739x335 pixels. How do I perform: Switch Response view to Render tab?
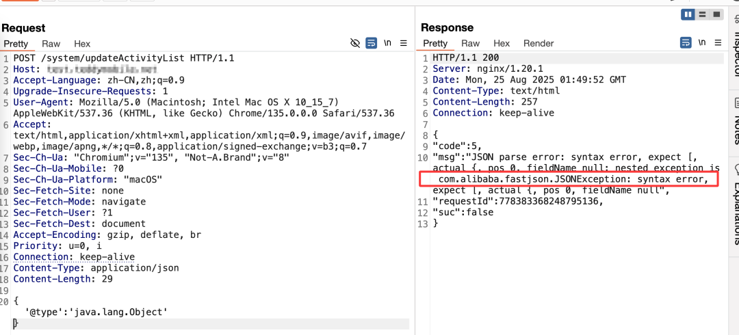[x=539, y=43]
